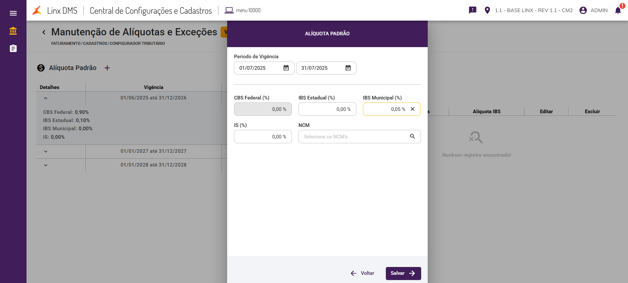Click the ADMIN user account icon
The image size is (628, 283).
[x=583, y=10]
